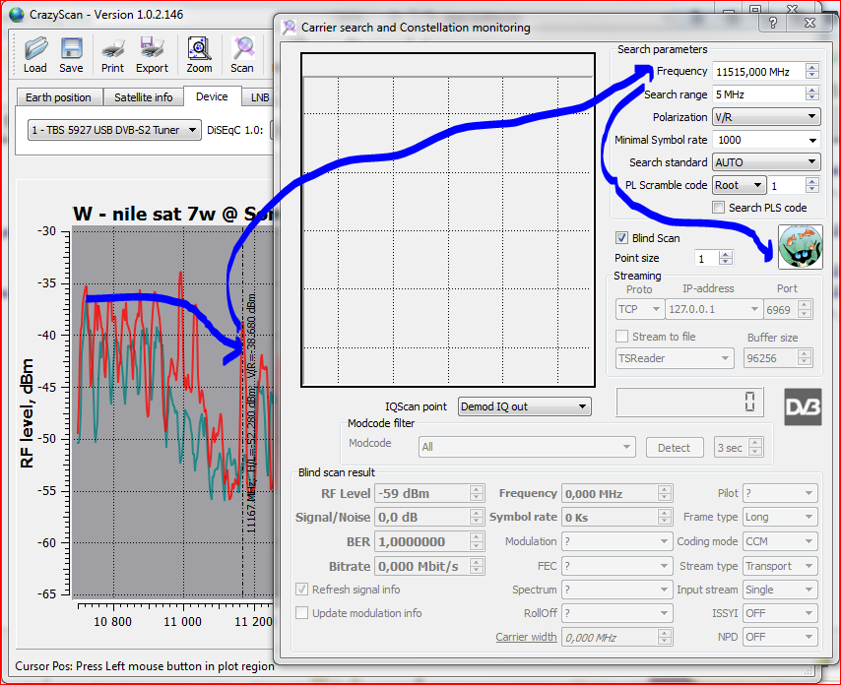
Task: Enable the Search PLS code checkbox
Action: tap(720, 208)
